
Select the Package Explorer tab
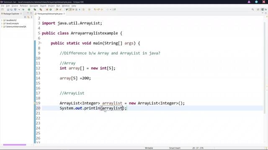[x=11, y=14]
